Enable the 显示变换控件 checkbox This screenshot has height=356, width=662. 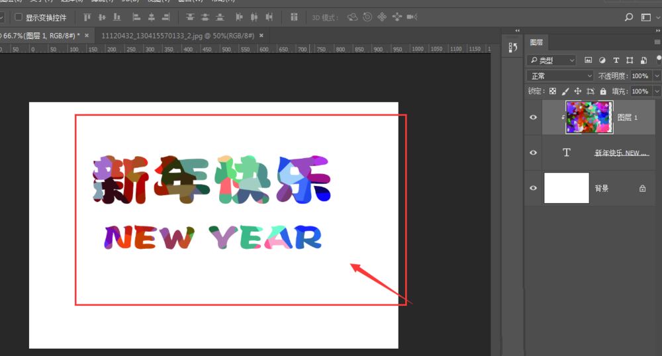pyautogui.click(x=19, y=17)
